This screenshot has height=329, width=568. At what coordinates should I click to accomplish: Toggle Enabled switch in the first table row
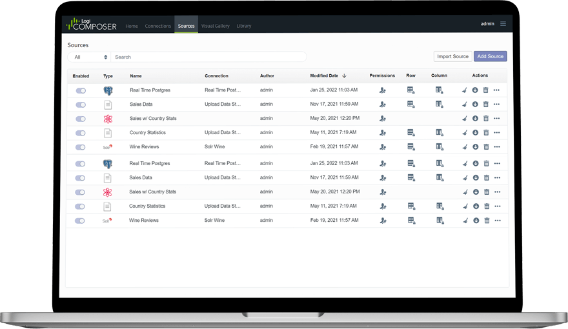(81, 90)
